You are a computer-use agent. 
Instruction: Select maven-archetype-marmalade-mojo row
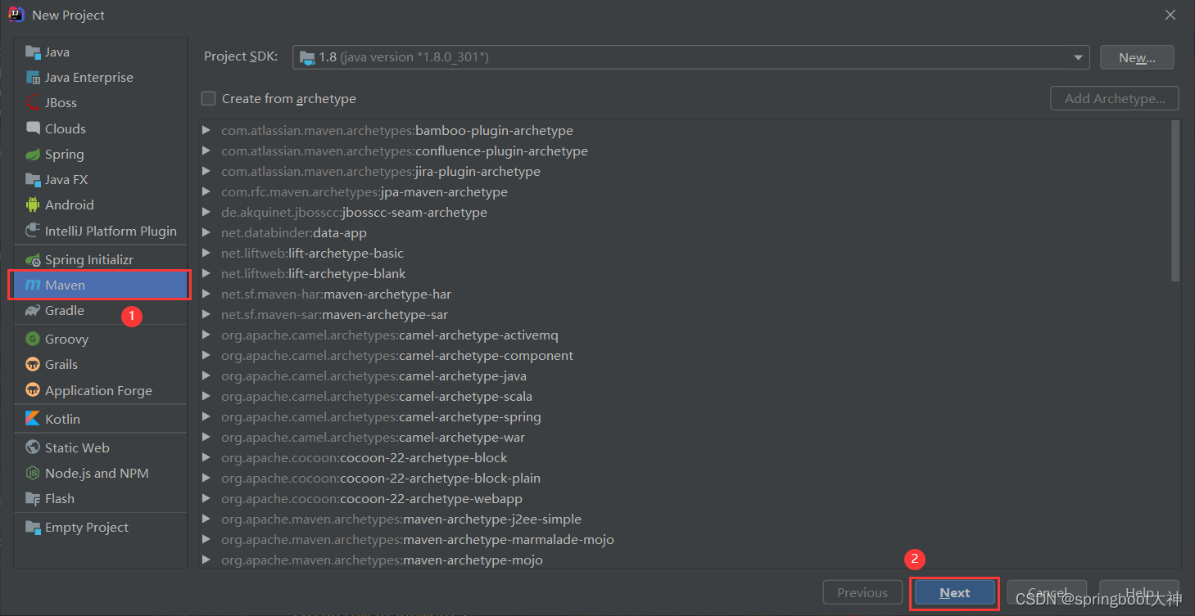pos(685,540)
